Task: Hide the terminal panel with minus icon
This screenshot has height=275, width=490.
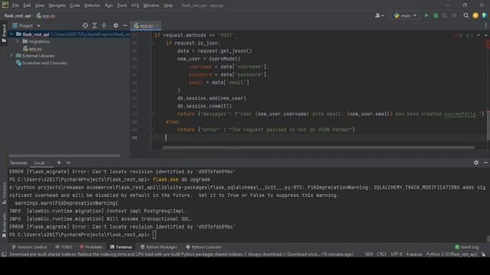Action: click(x=485, y=163)
